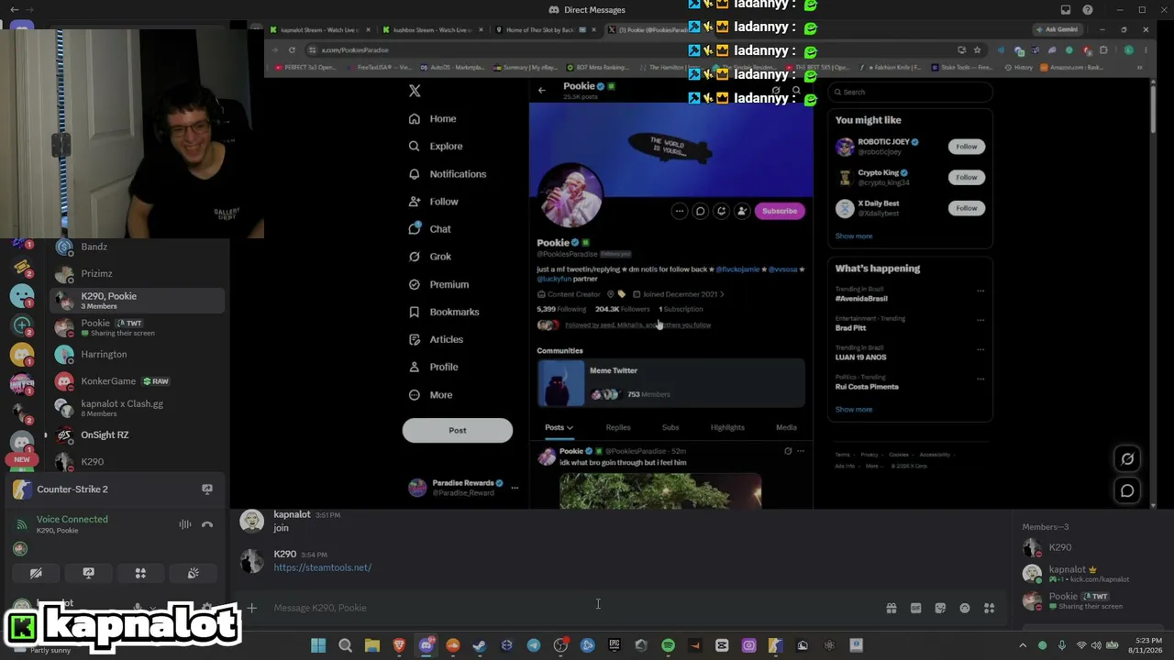Show more under What's happening
This screenshot has height=660, width=1174.
854,410
